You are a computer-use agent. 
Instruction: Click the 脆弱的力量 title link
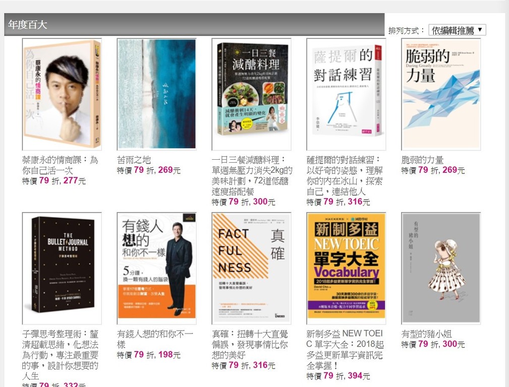point(422,160)
